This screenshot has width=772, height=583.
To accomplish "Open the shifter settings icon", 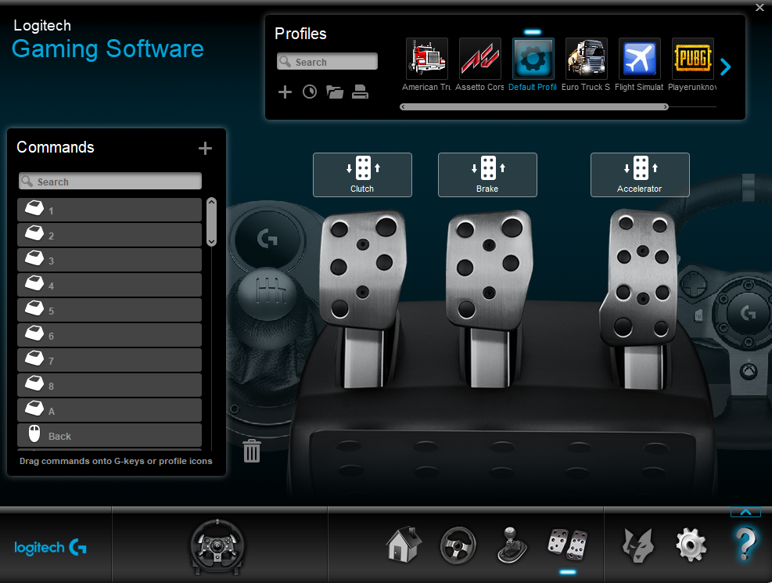I will click(512, 545).
